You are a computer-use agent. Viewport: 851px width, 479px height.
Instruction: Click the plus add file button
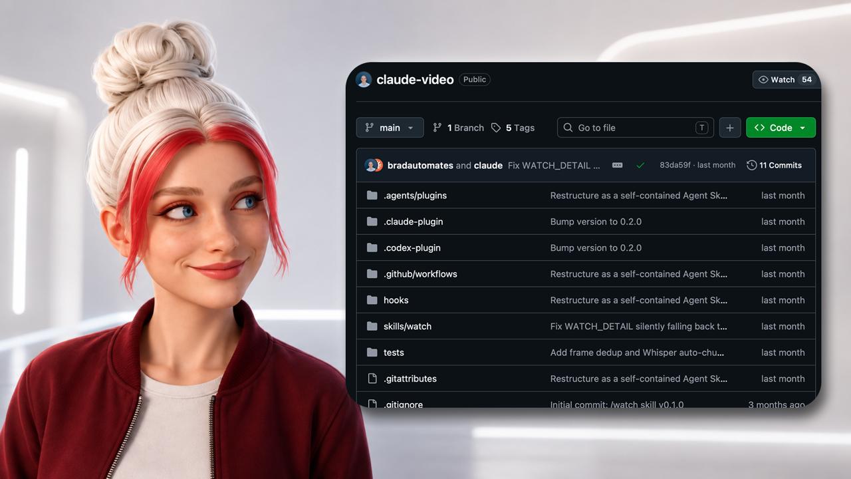[730, 128]
